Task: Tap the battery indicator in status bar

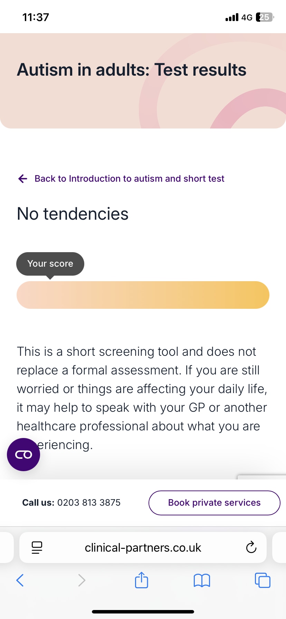Action: pyautogui.click(x=264, y=17)
